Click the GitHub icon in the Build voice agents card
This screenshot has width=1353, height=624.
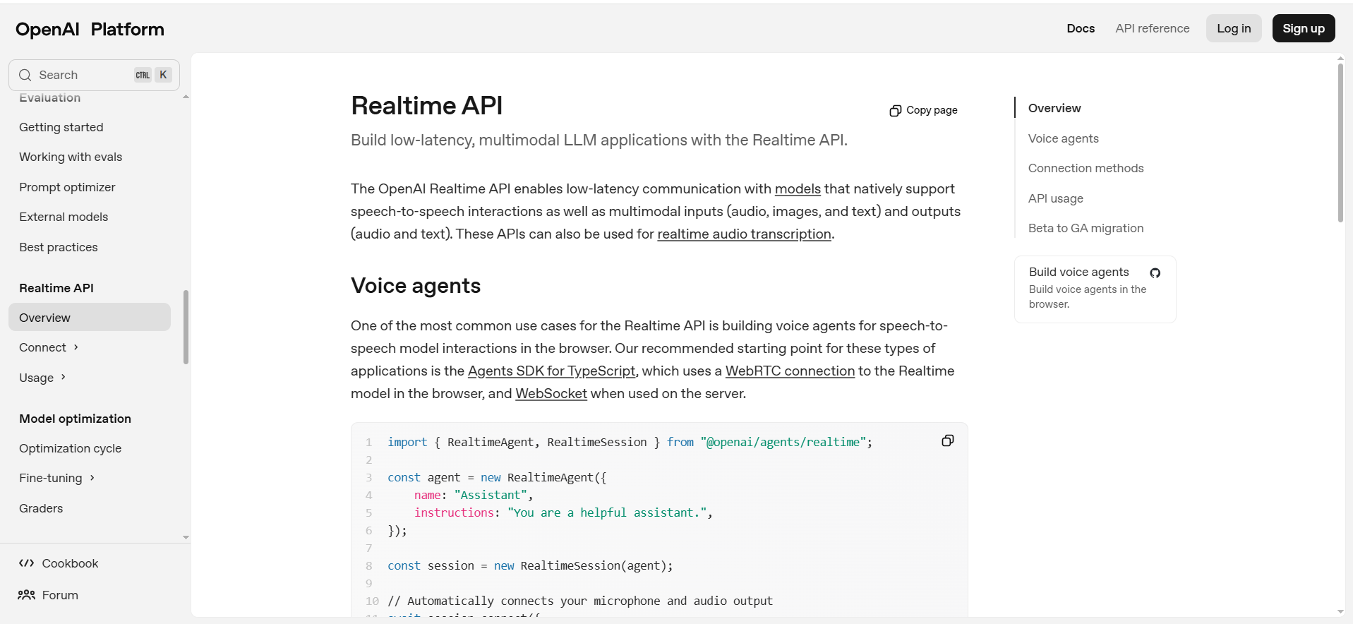pos(1155,273)
